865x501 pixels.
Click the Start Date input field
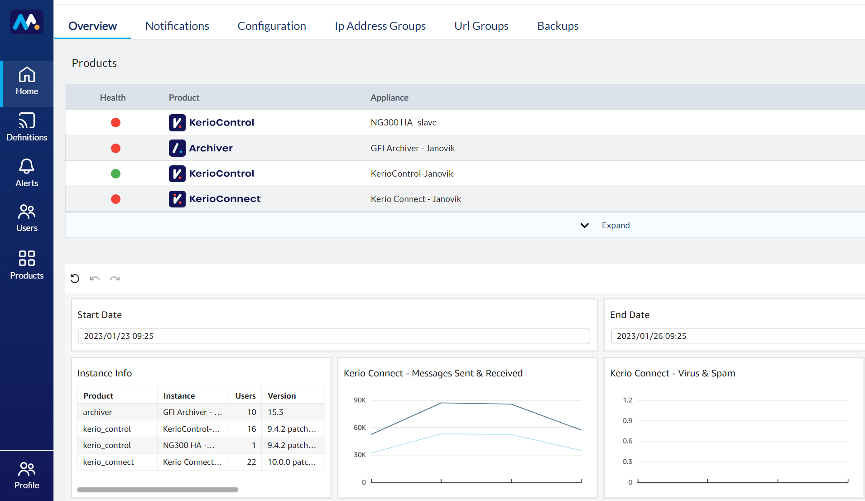(x=334, y=336)
